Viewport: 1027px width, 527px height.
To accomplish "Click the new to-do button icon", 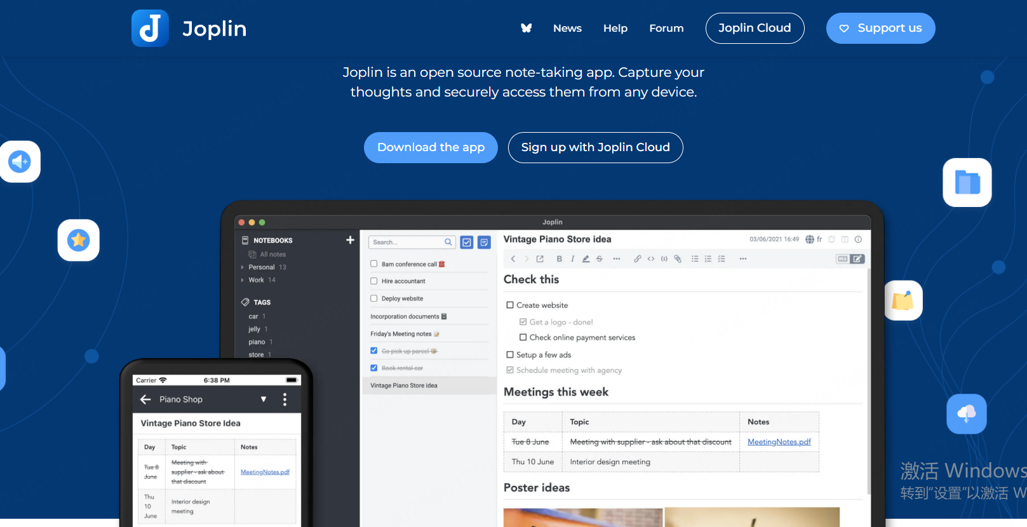I will click(467, 242).
